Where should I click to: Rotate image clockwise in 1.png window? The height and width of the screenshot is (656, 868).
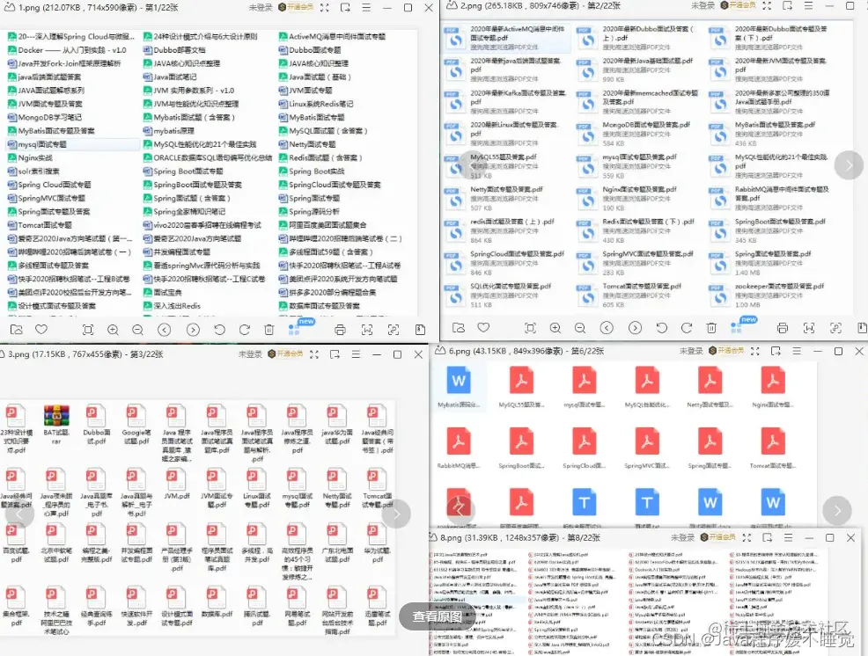(244, 330)
